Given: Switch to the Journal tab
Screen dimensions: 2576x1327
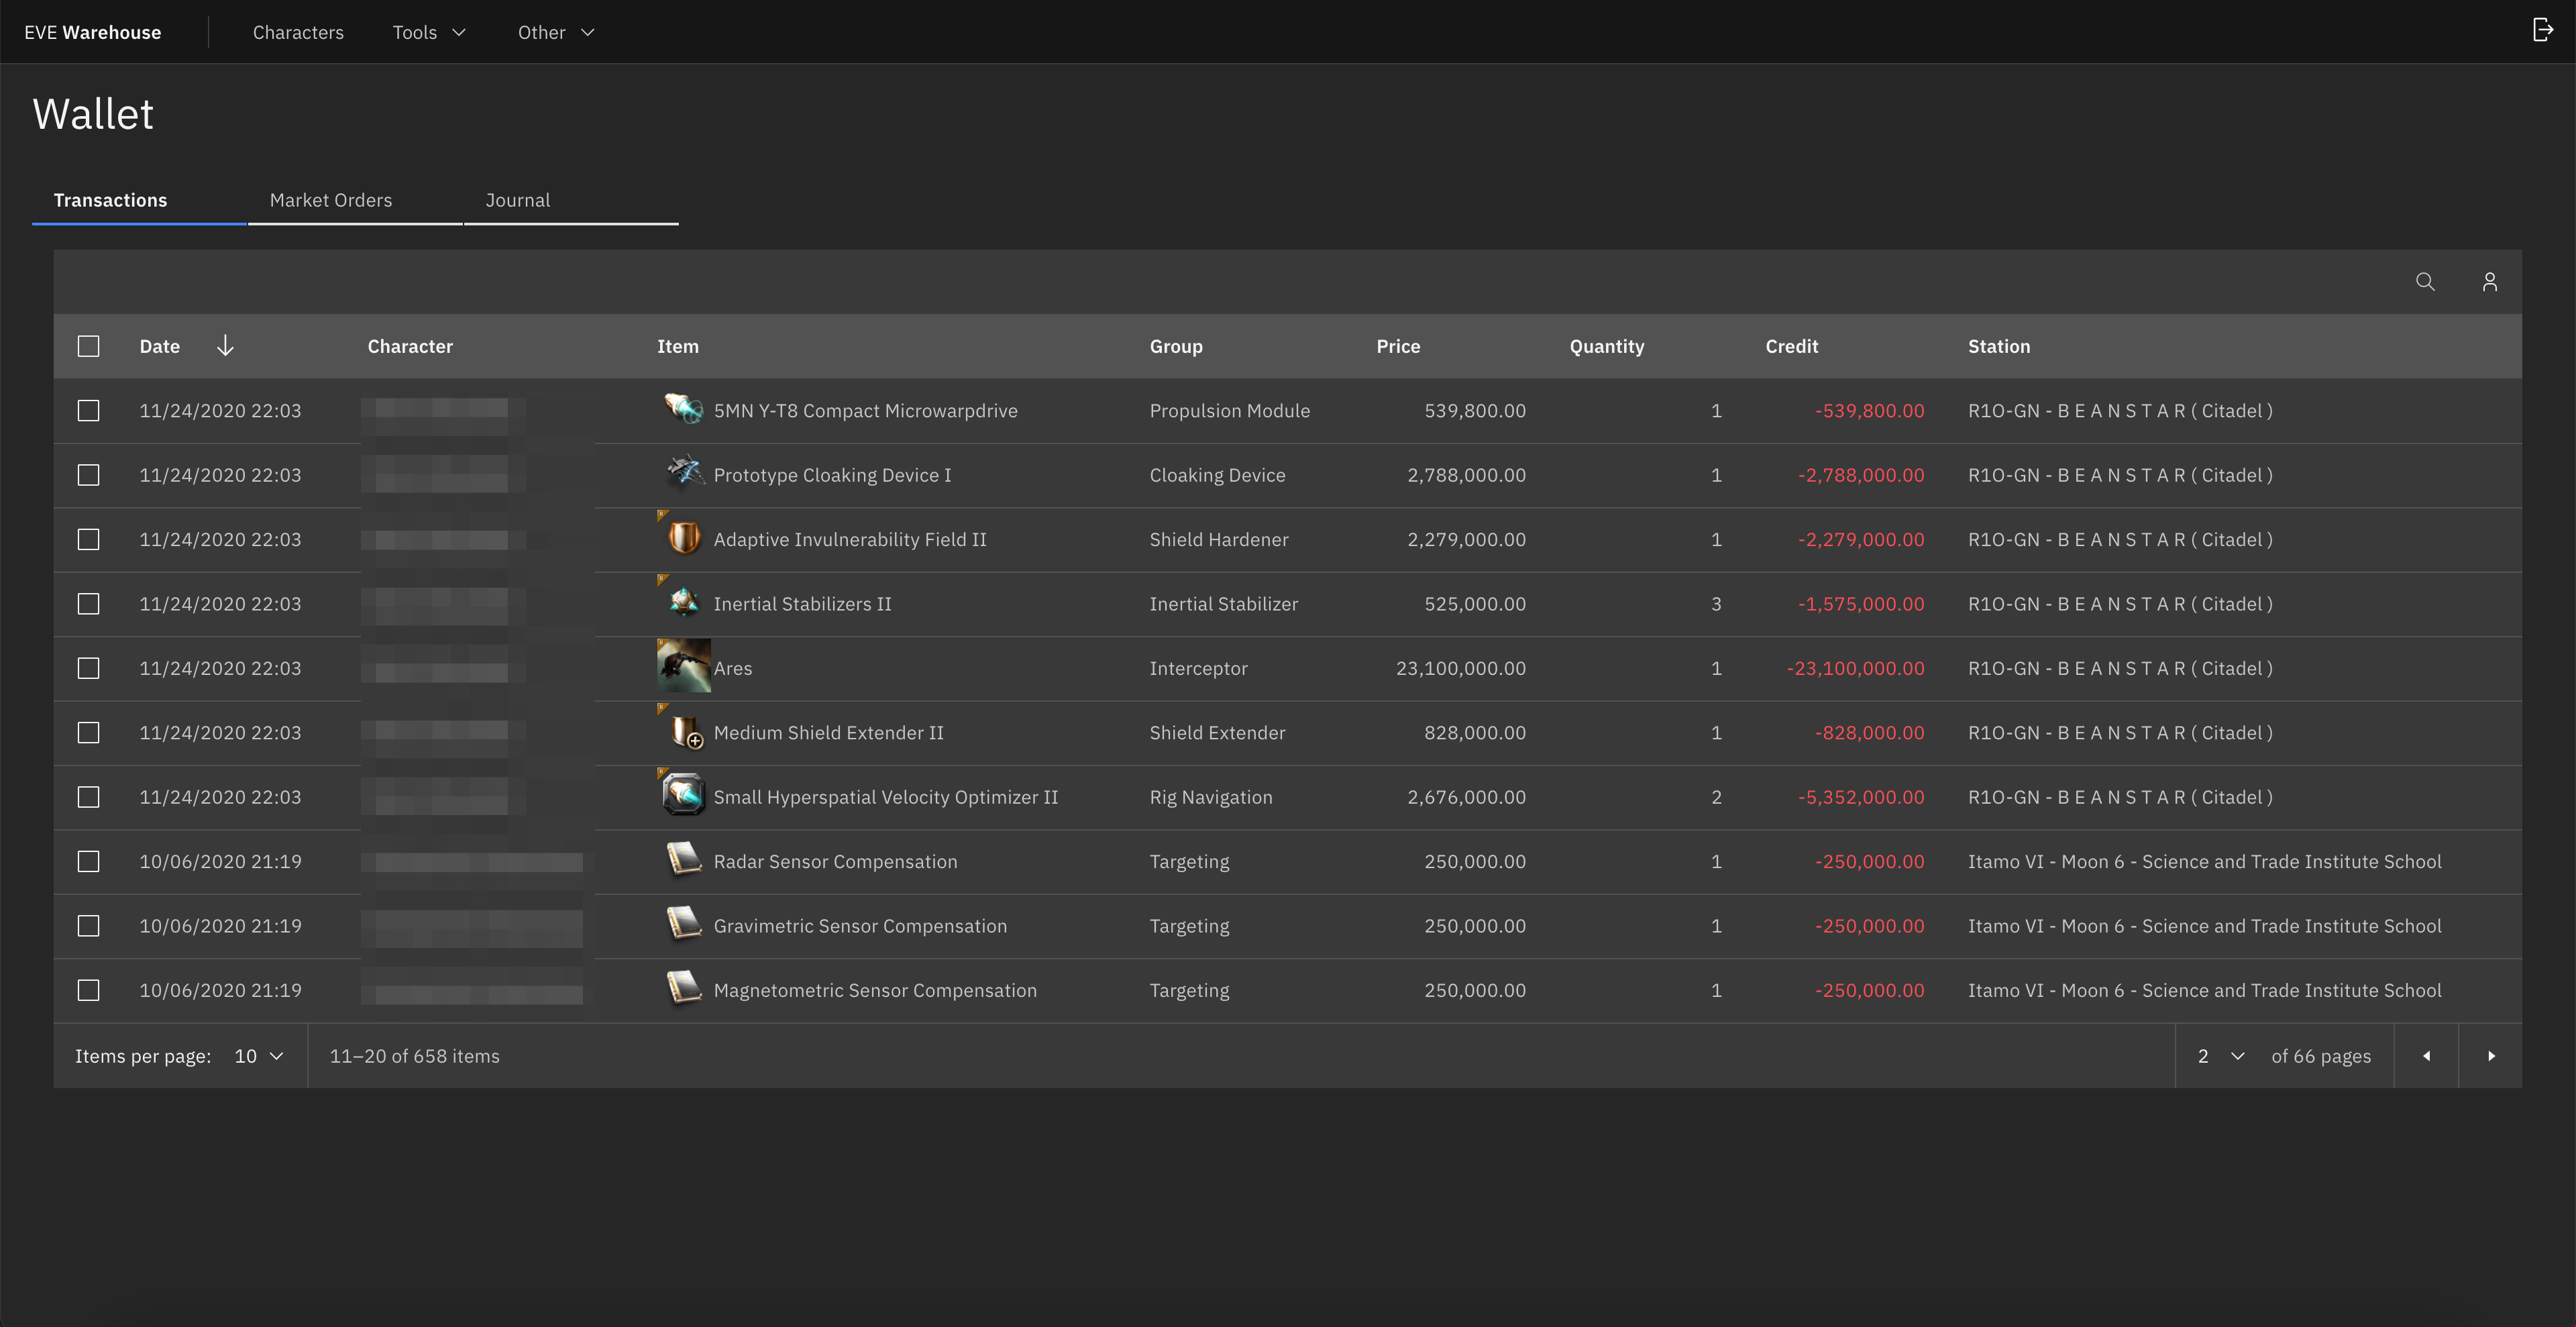Looking at the screenshot, I should point(518,200).
